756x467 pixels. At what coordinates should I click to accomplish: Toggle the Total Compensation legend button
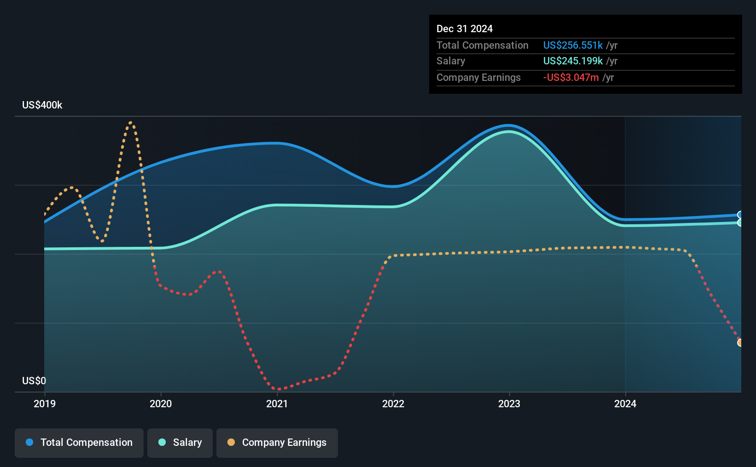pyautogui.click(x=79, y=443)
